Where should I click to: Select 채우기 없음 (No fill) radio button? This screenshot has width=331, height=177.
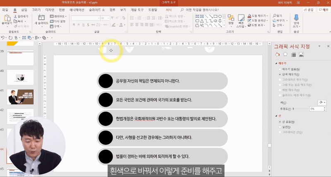click(x=280, y=69)
